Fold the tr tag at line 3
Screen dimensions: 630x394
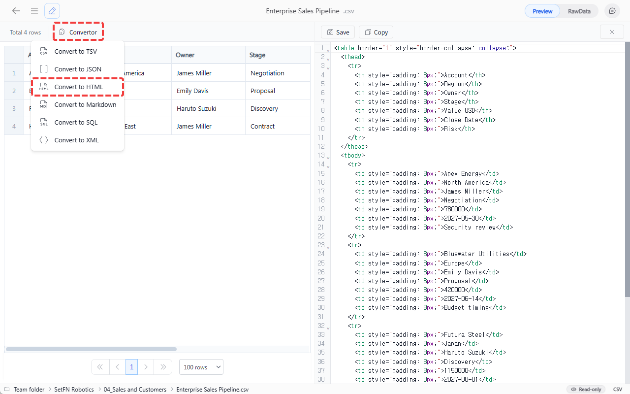[x=328, y=67]
